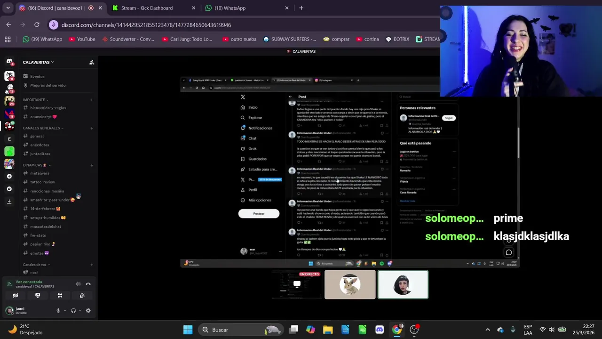This screenshot has width=602, height=339.
Task: Add channel to CANALES GENERALES category
Action: click(x=92, y=128)
